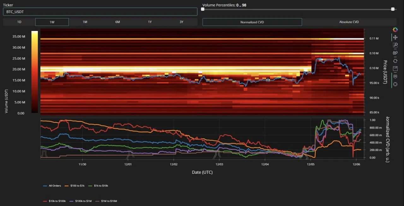Toggle the Crosshair tool
This screenshot has height=206, width=404.
395,84
